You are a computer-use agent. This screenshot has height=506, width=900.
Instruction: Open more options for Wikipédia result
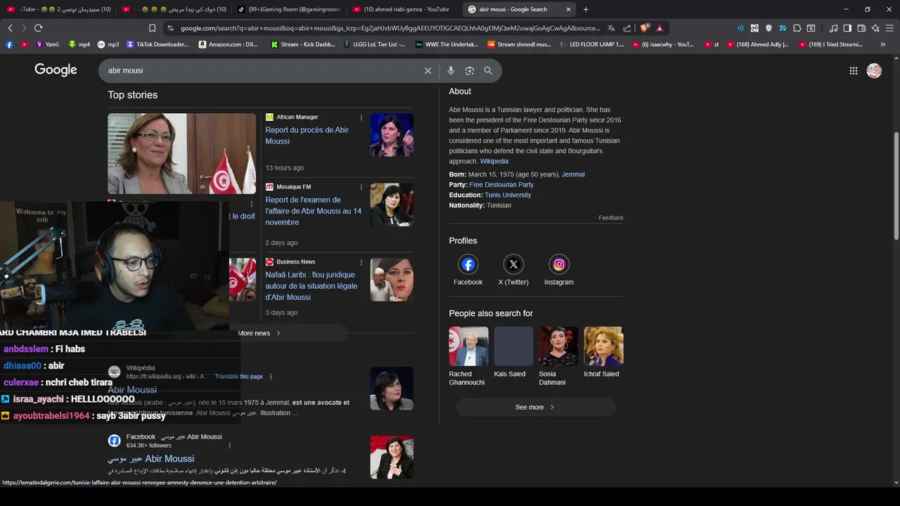pyautogui.click(x=271, y=377)
